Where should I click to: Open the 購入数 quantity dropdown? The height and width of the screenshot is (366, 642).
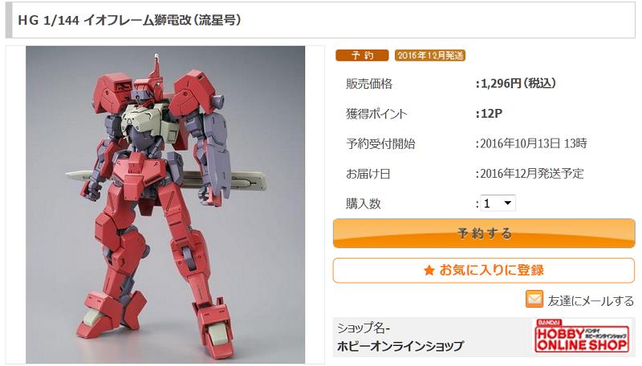click(x=498, y=203)
